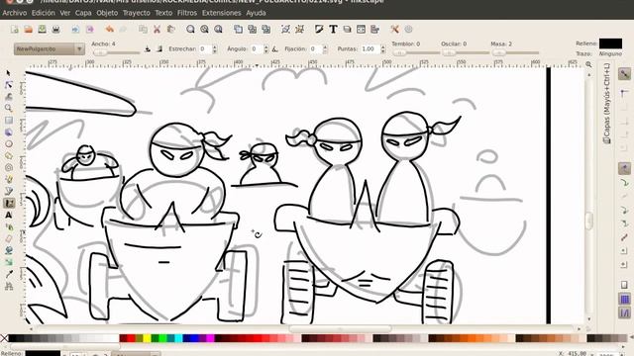Select the Node edit tool
The image size is (634, 356).
click(x=9, y=85)
